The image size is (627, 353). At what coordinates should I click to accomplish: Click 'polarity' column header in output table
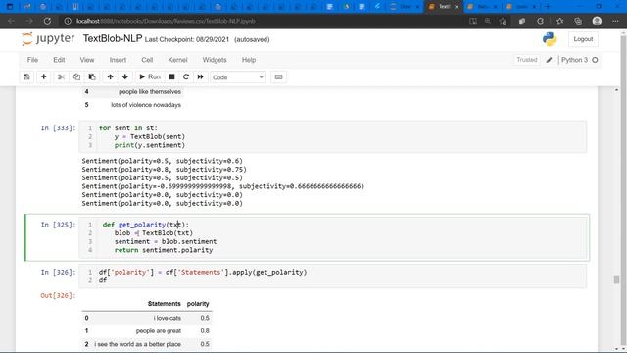[x=198, y=304]
